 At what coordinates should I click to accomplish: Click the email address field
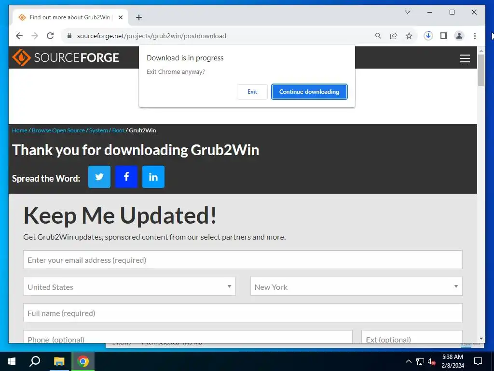click(x=243, y=259)
